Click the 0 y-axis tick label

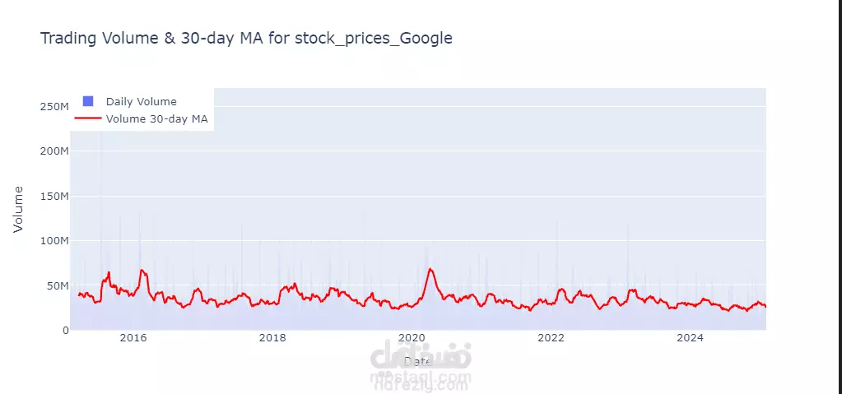pyautogui.click(x=64, y=330)
